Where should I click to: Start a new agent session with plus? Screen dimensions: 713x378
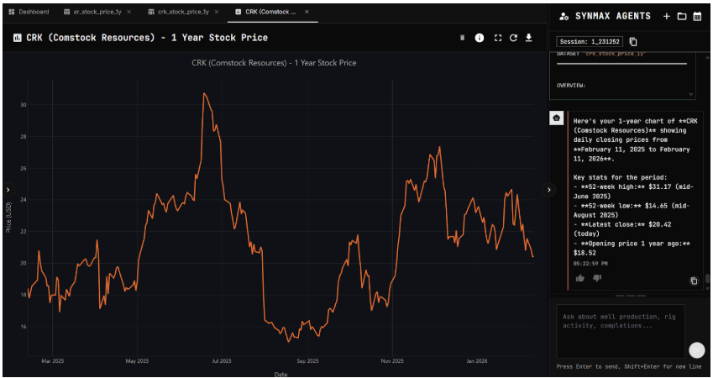[666, 16]
